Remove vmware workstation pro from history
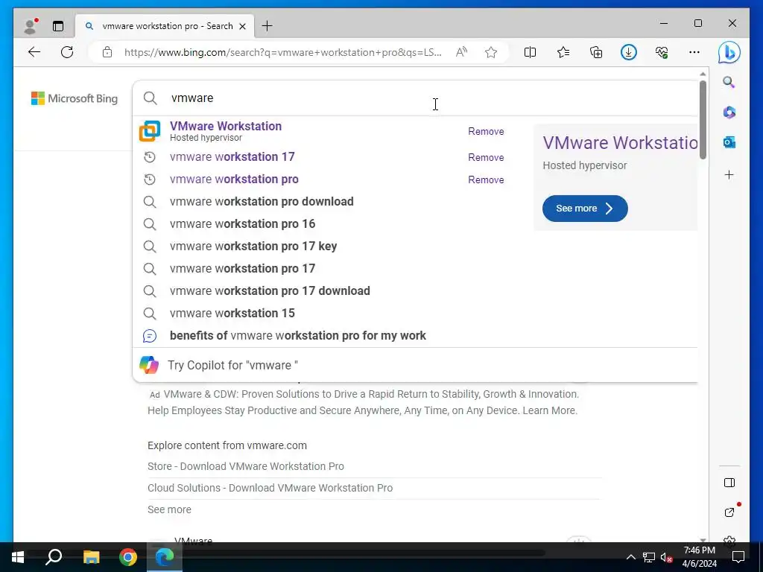 486,180
